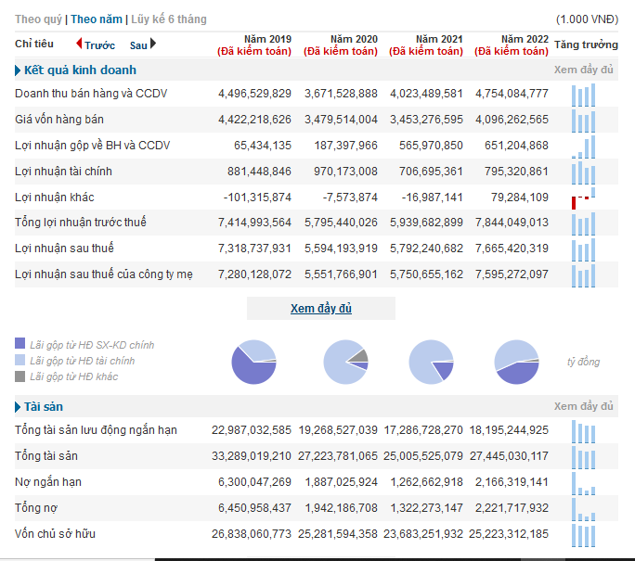Image resolution: width=635 pixels, height=561 pixels.
Task: Click the 2020 pie chart
Action: coord(345,362)
